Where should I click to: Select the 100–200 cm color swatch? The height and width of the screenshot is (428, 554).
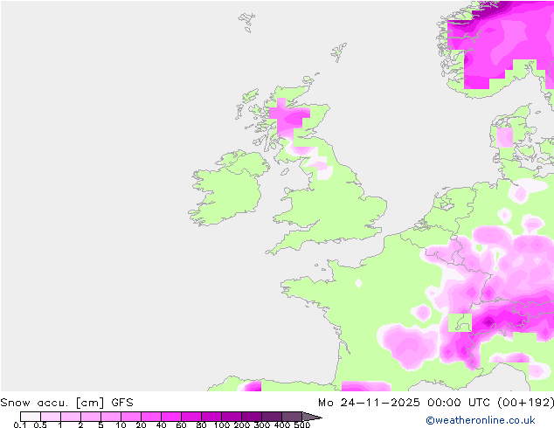tap(232, 417)
